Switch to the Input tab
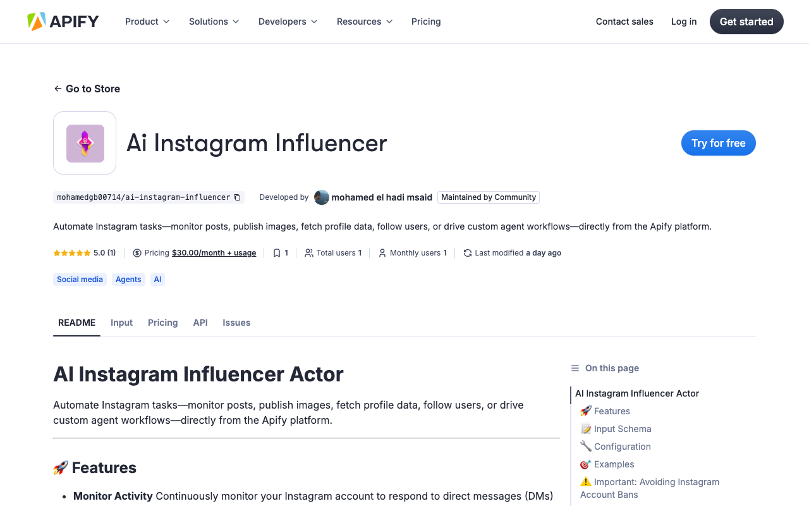The image size is (809, 506). click(x=121, y=323)
